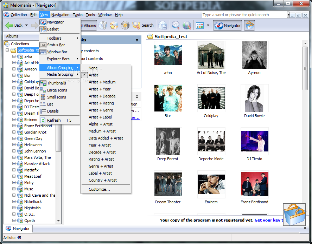Screen dimensions: 312x244
Task: Switch to Details view
Action: coord(60,111)
